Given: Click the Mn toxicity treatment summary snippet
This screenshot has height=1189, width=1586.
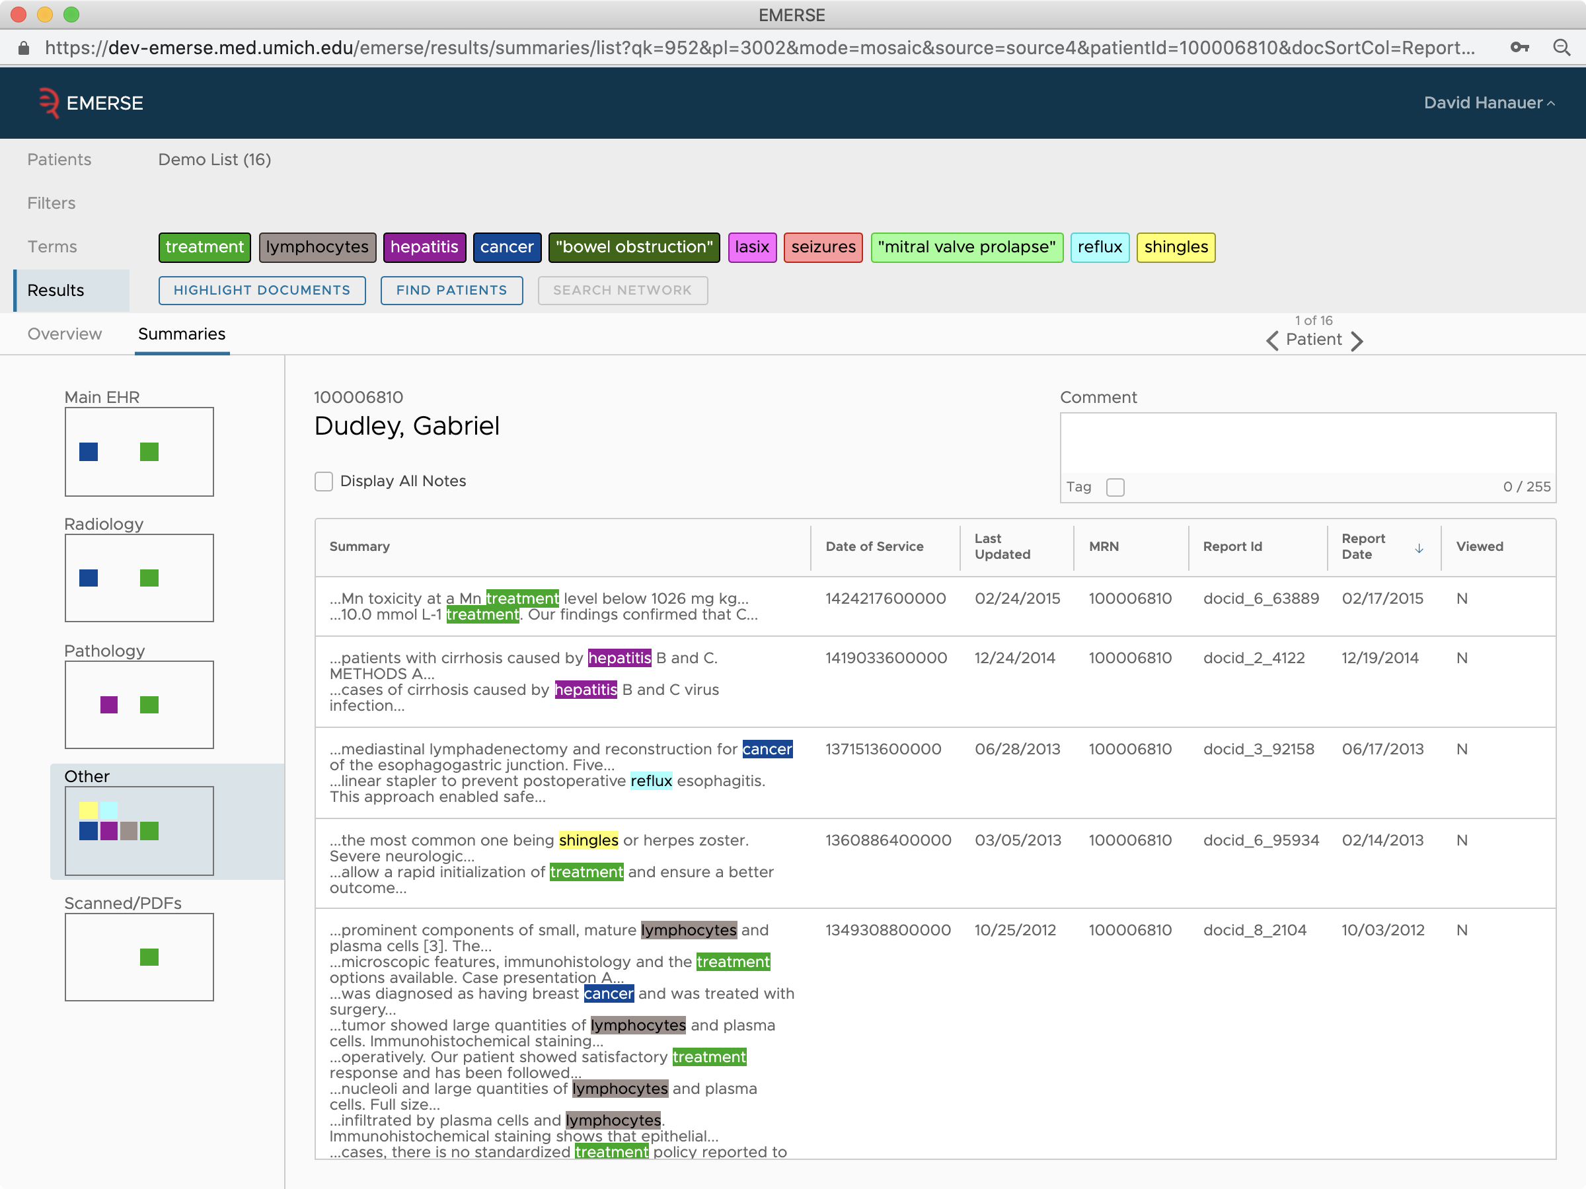Looking at the screenshot, I should tap(543, 606).
